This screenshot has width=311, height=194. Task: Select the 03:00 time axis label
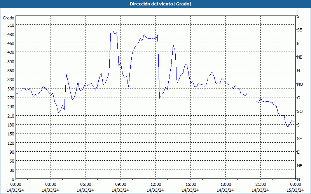click(51, 185)
